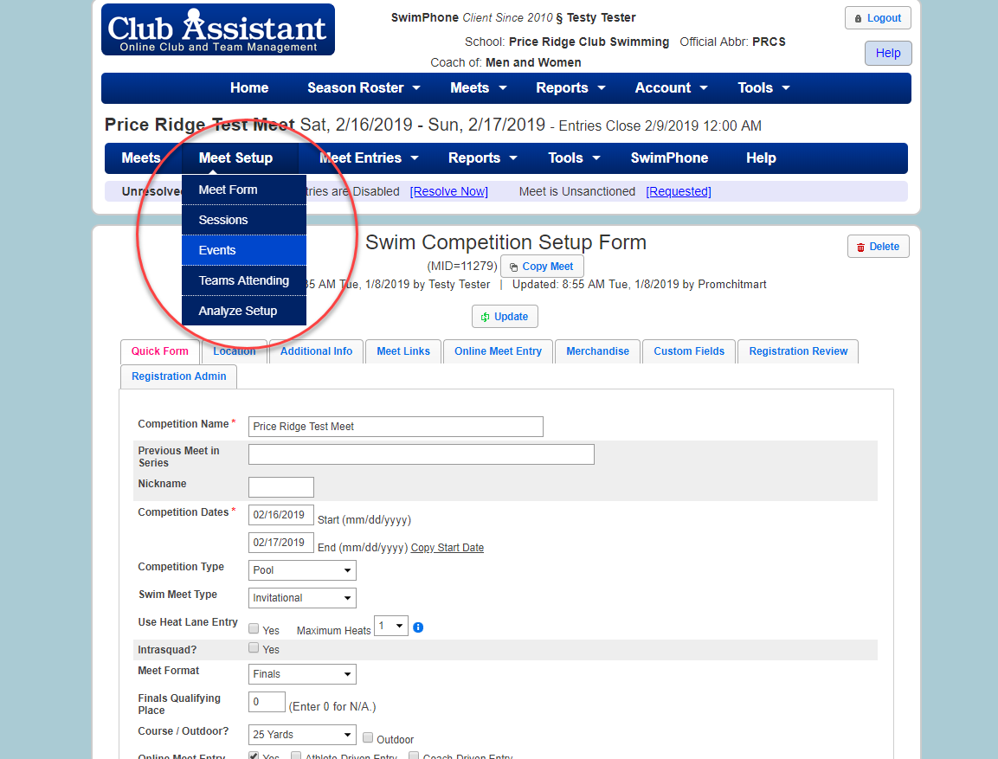Open the Meets dropdown in the main navigation
This screenshot has height=759, width=998.
pyautogui.click(x=478, y=87)
